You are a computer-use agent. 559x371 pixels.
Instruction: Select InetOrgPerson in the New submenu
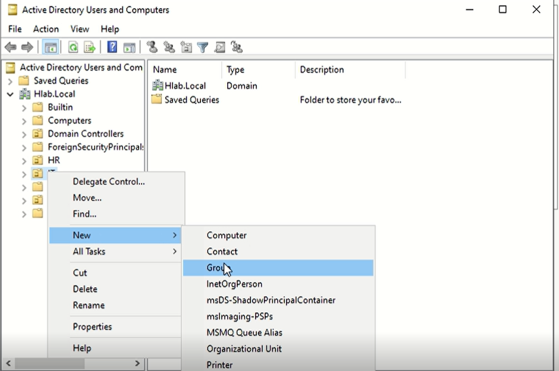[278, 284]
